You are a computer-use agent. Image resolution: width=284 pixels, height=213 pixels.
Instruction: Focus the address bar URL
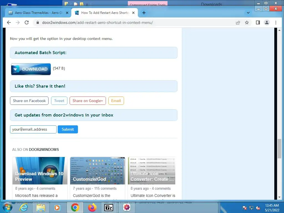click(97, 22)
